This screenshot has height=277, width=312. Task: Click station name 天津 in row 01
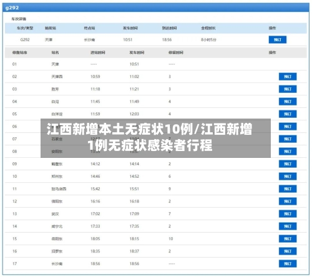(x=55, y=64)
